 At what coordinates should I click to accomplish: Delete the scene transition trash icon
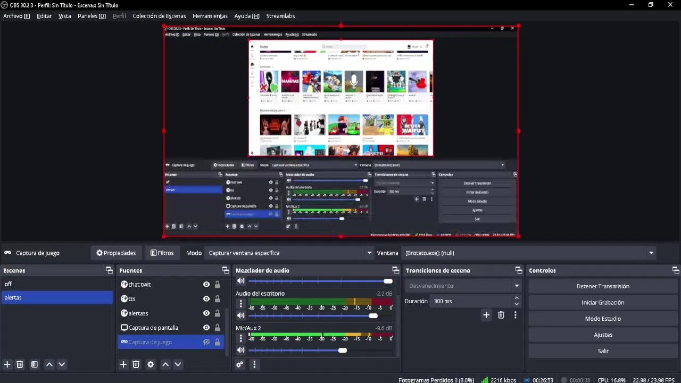point(501,315)
